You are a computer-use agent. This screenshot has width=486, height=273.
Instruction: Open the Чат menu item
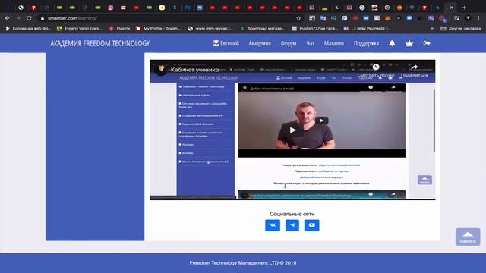coord(311,43)
